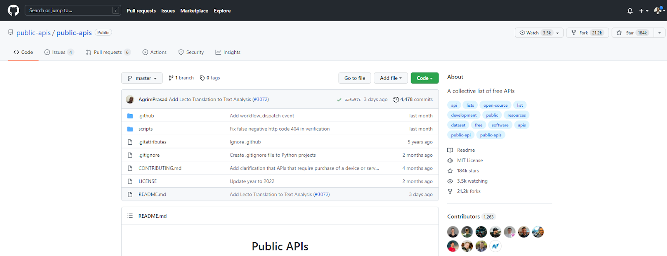Open the CONTRIBUTING.md file
Screen dimensions: 667x256
coord(160,168)
